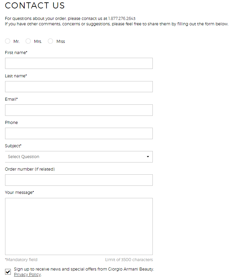Uncheck the newsletter sign up checkbox

[8, 272]
